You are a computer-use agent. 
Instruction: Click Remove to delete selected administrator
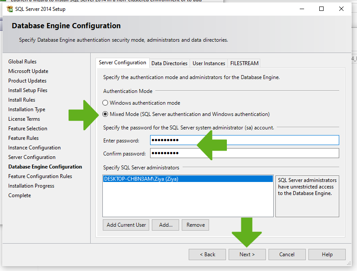coord(196,225)
